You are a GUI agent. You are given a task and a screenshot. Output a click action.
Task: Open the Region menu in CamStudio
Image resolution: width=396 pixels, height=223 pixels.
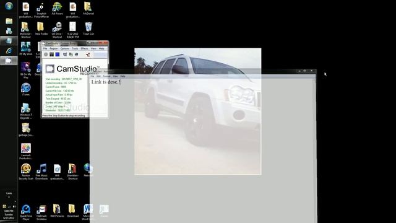[54, 48]
